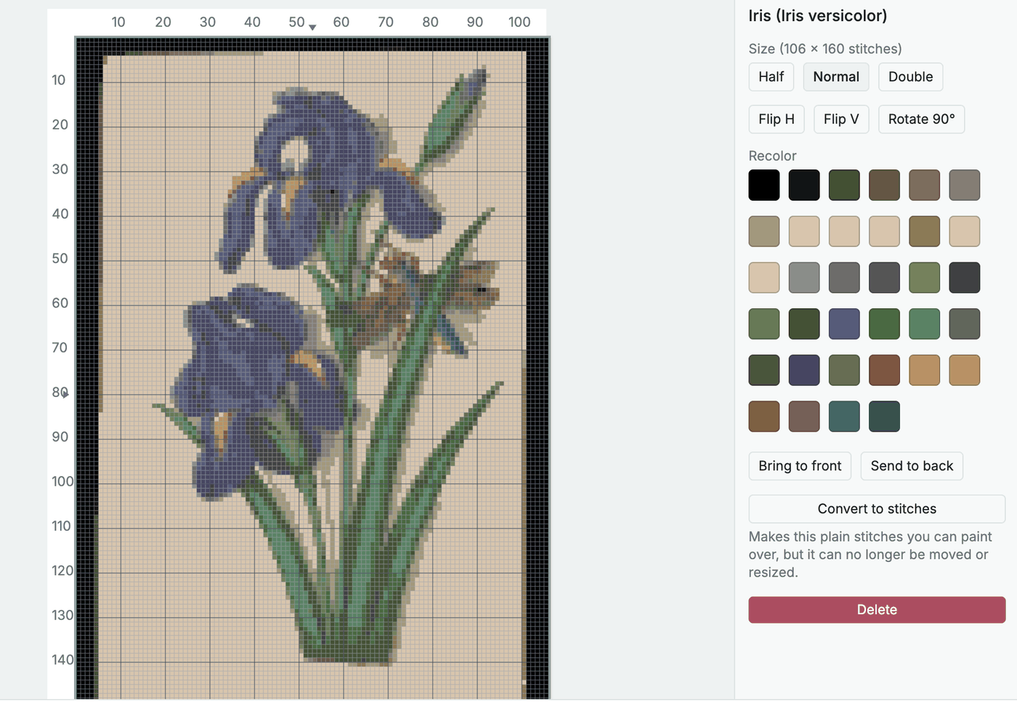Pick the light gray recolor swatch
This screenshot has width=1017, height=708.
pyautogui.click(x=804, y=278)
